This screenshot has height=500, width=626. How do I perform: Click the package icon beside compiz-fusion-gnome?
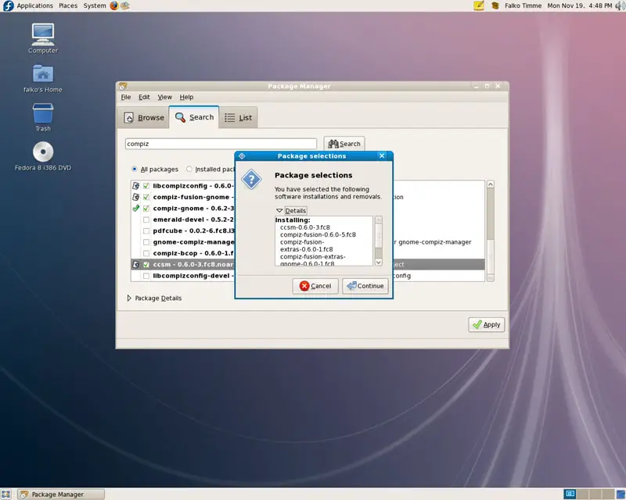point(135,197)
